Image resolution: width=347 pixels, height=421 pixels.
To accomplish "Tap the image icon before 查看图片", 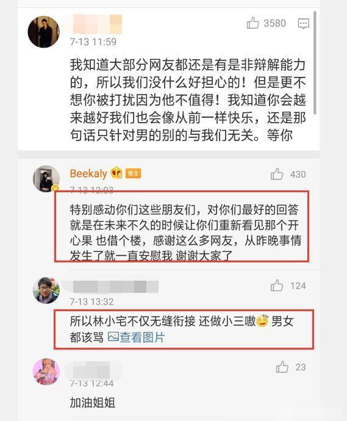I will tap(113, 337).
